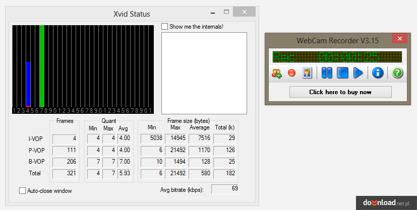417x210 pixels.
Task: Maximize the Xvid Status window
Action: [x=226, y=12]
